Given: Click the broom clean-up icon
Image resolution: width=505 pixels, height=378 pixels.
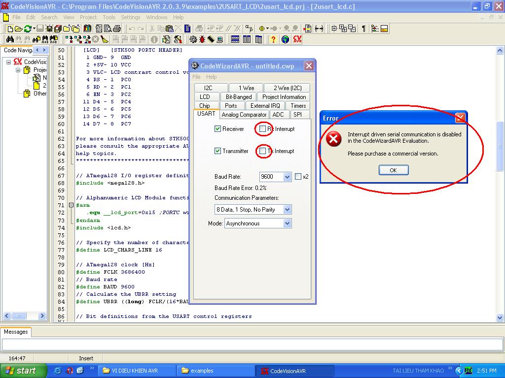Looking at the screenshot, I should click(105, 39).
